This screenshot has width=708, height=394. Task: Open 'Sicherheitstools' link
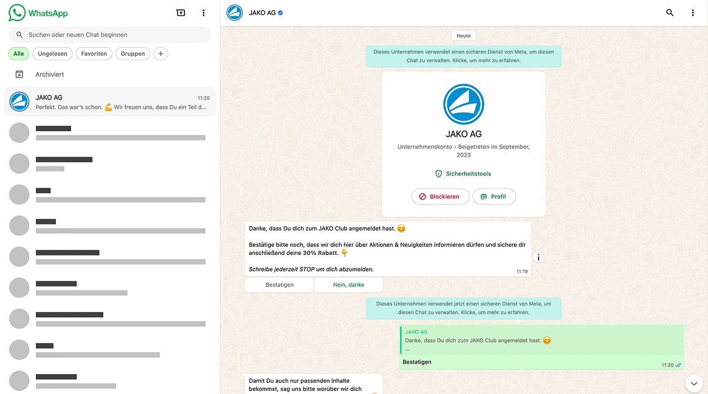(468, 173)
